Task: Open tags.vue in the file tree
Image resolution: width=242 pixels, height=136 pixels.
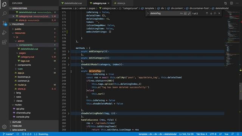Action: pos(25,61)
